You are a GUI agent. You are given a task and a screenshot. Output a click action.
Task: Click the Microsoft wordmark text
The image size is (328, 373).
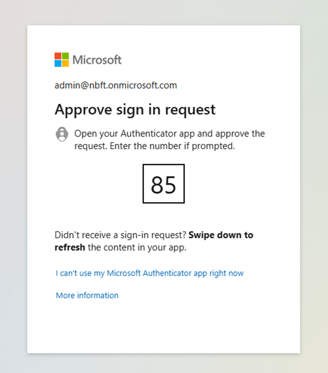pyautogui.click(x=97, y=60)
